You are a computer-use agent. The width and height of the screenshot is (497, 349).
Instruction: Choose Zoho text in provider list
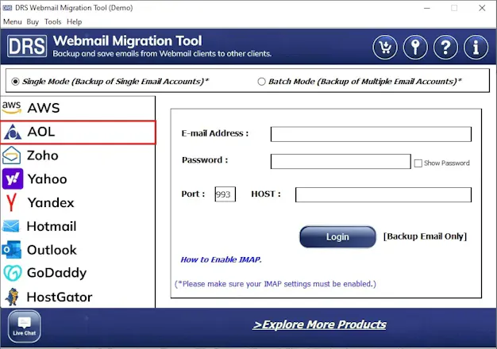click(x=42, y=155)
